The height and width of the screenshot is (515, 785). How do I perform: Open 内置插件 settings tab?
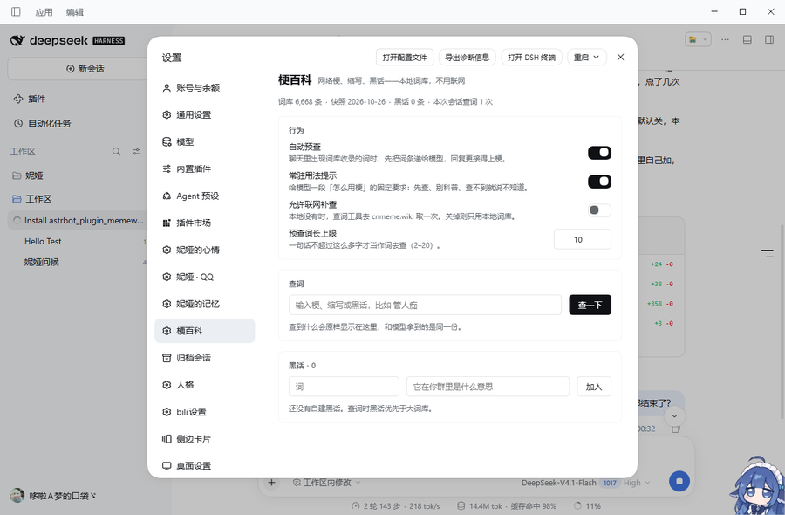tap(204, 168)
